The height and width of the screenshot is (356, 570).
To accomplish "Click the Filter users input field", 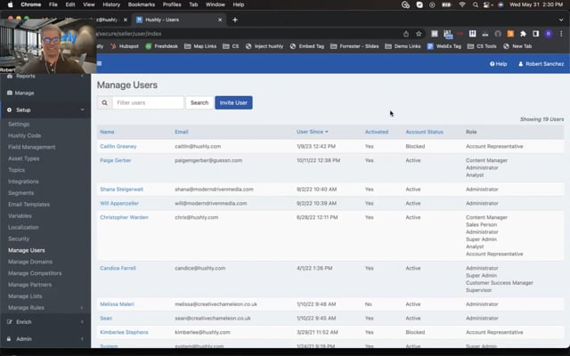I will (x=148, y=102).
